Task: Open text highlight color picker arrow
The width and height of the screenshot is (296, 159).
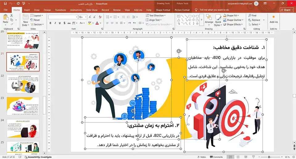Action: tap(93, 23)
